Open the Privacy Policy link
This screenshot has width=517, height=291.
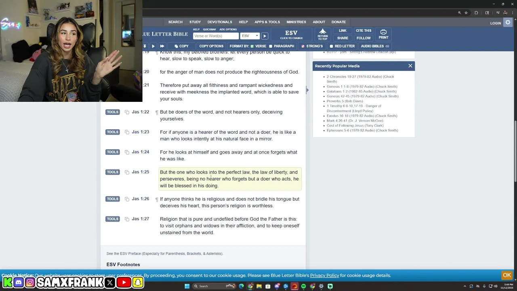click(324, 275)
